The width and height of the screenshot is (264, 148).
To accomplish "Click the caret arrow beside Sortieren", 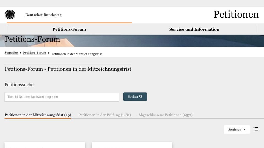I will (x=245, y=130).
